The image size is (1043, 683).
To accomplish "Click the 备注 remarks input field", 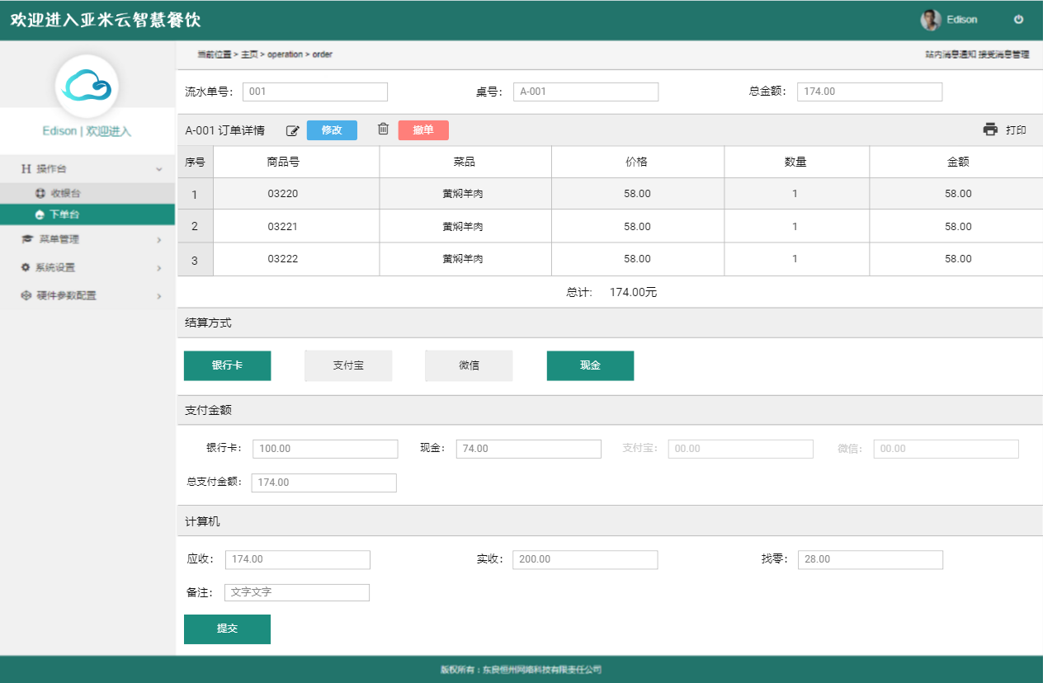I will pos(296,591).
